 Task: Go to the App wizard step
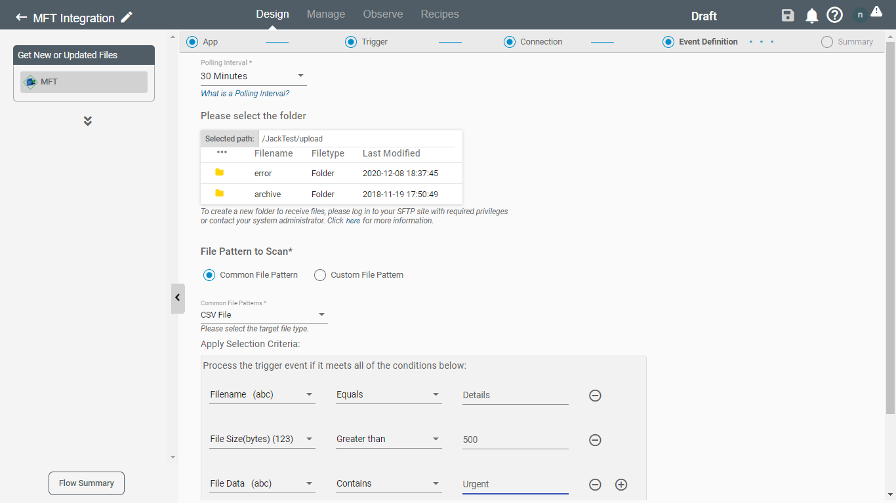click(x=202, y=42)
